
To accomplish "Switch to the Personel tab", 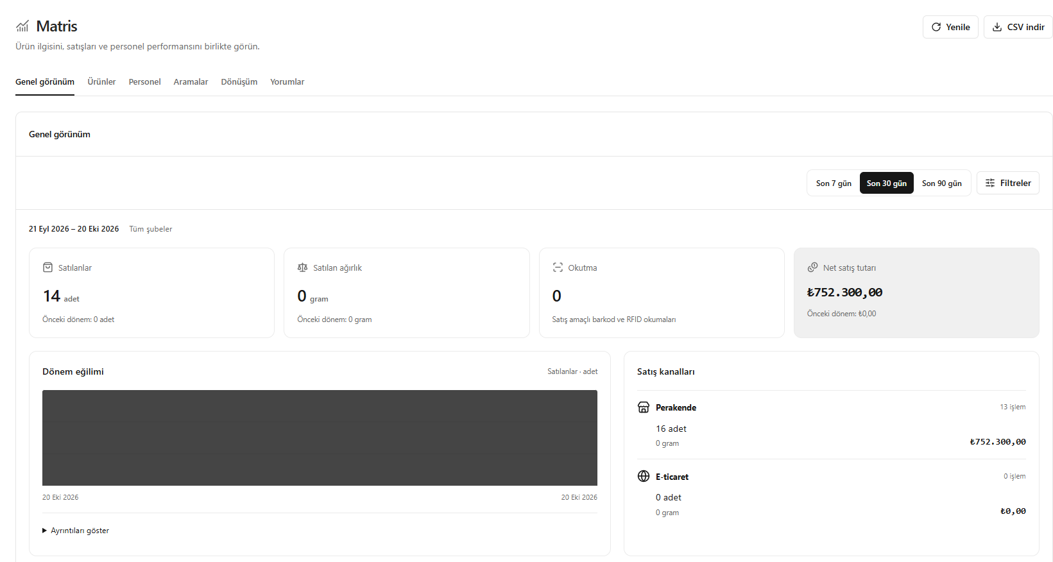I will [x=144, y=82].
